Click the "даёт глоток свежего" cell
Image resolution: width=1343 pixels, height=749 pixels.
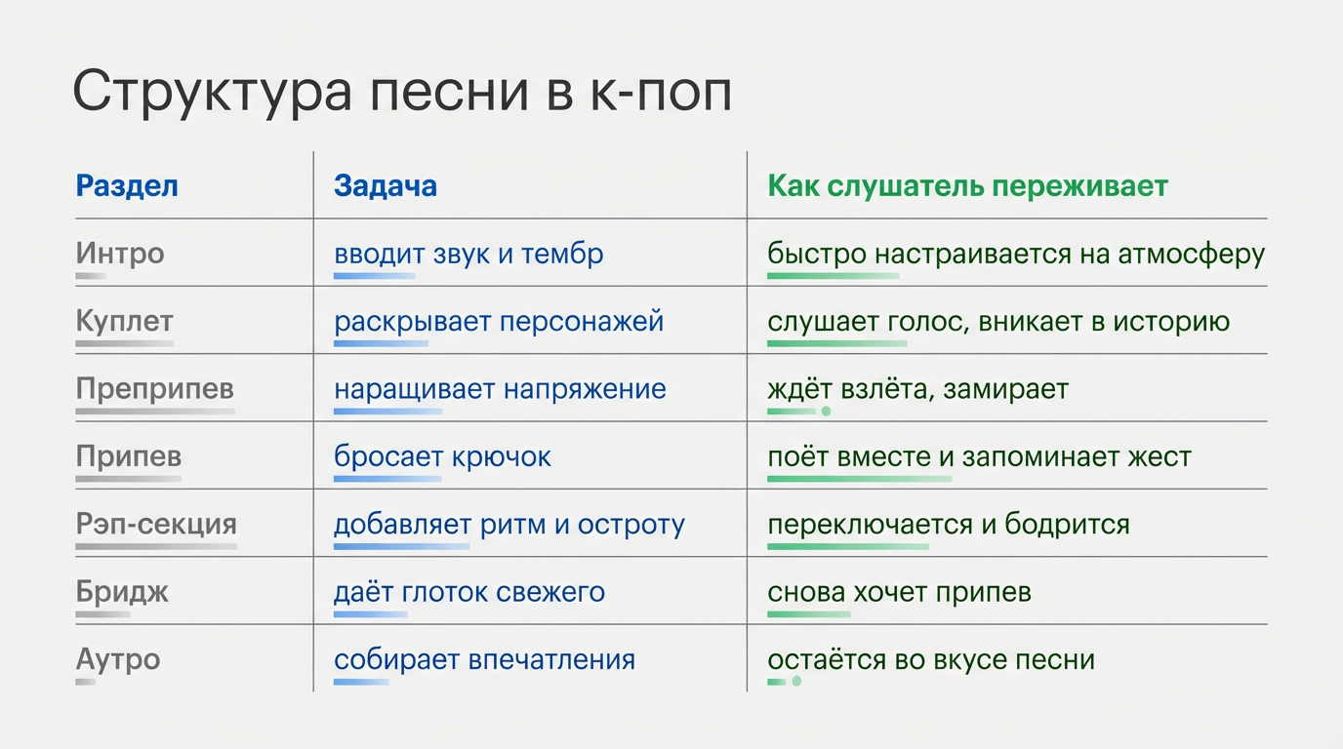[x=469, y=592]
